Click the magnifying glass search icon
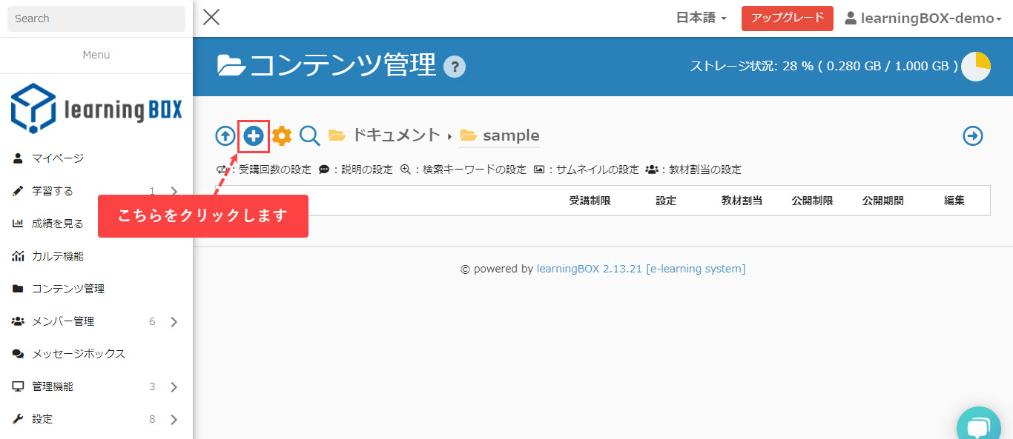Screen dimensions: 1013x439 (x=309, y=135)
